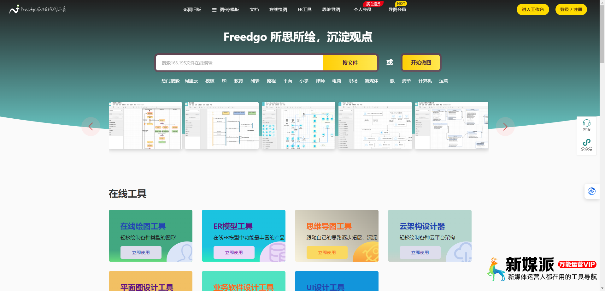Open the ER工具 menu item
Viewport: 605px width, 291px height.
[x=305, y=9]
